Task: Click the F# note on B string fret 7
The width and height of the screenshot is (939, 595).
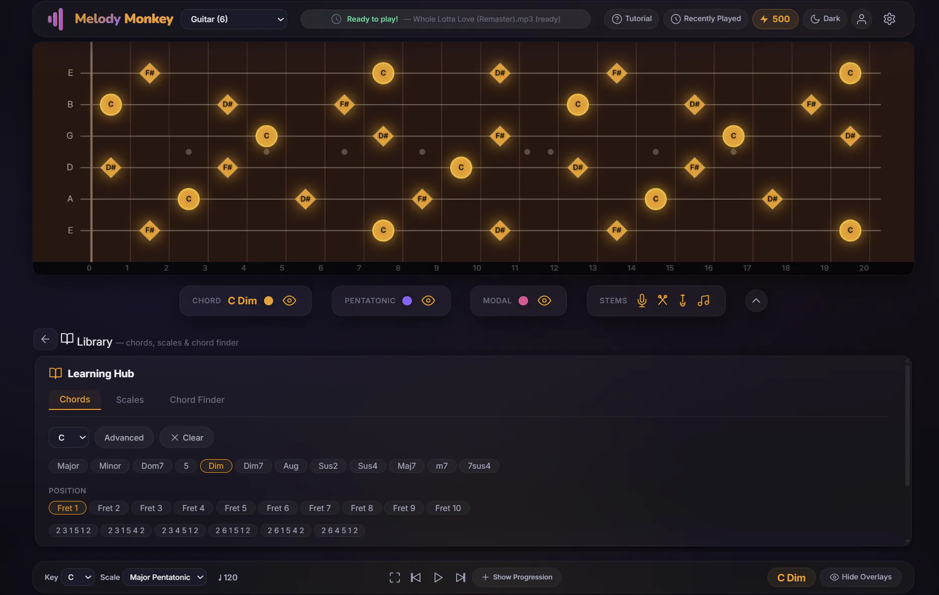Action: click(x=345, y=105)
